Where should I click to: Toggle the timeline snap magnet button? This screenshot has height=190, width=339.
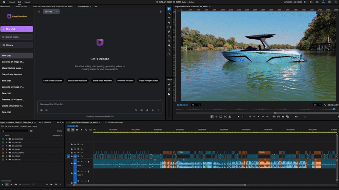pos(73,130)
